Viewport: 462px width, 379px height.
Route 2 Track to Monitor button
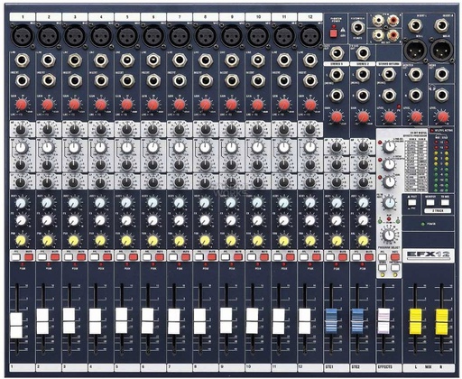[x=430, y=202]
